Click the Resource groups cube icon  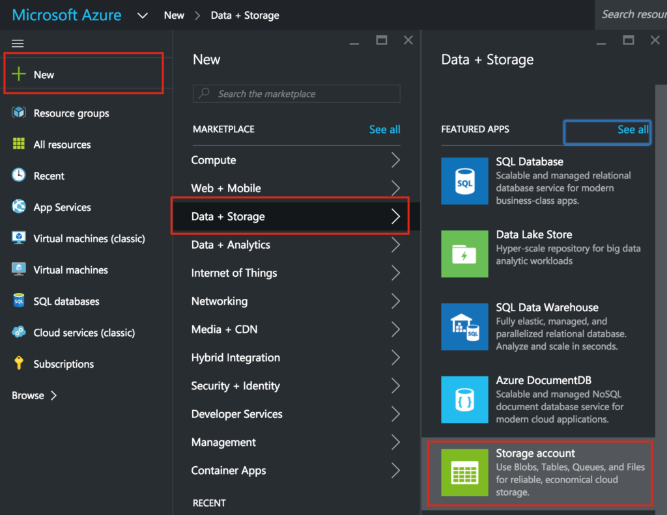19,113
